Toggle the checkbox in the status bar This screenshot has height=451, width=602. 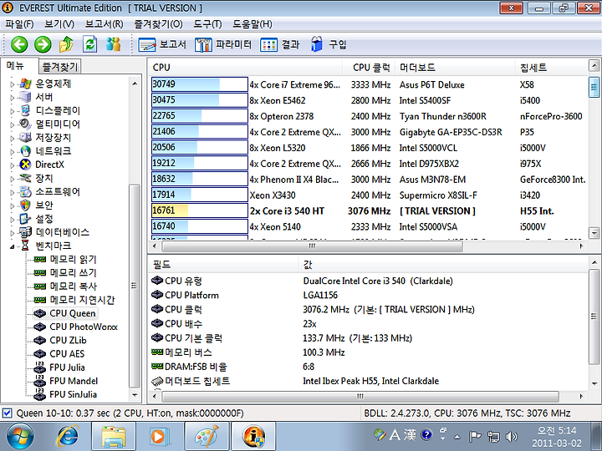click(x=7, y=413)
